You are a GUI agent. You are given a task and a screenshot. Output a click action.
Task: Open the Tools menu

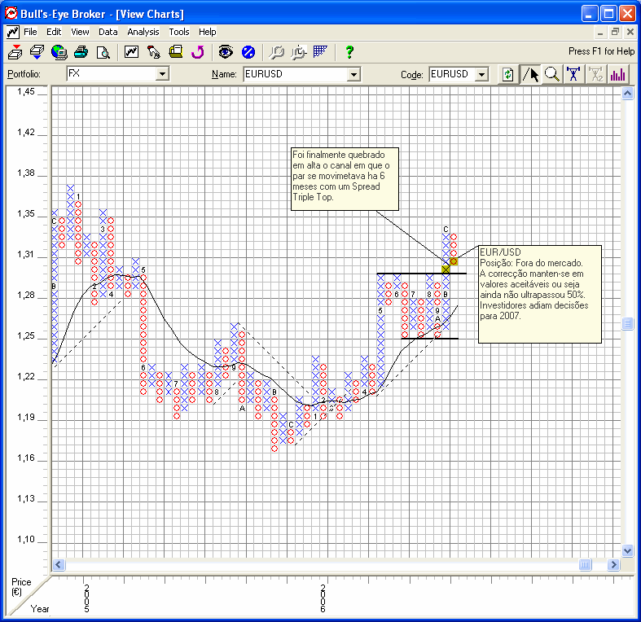179,32
